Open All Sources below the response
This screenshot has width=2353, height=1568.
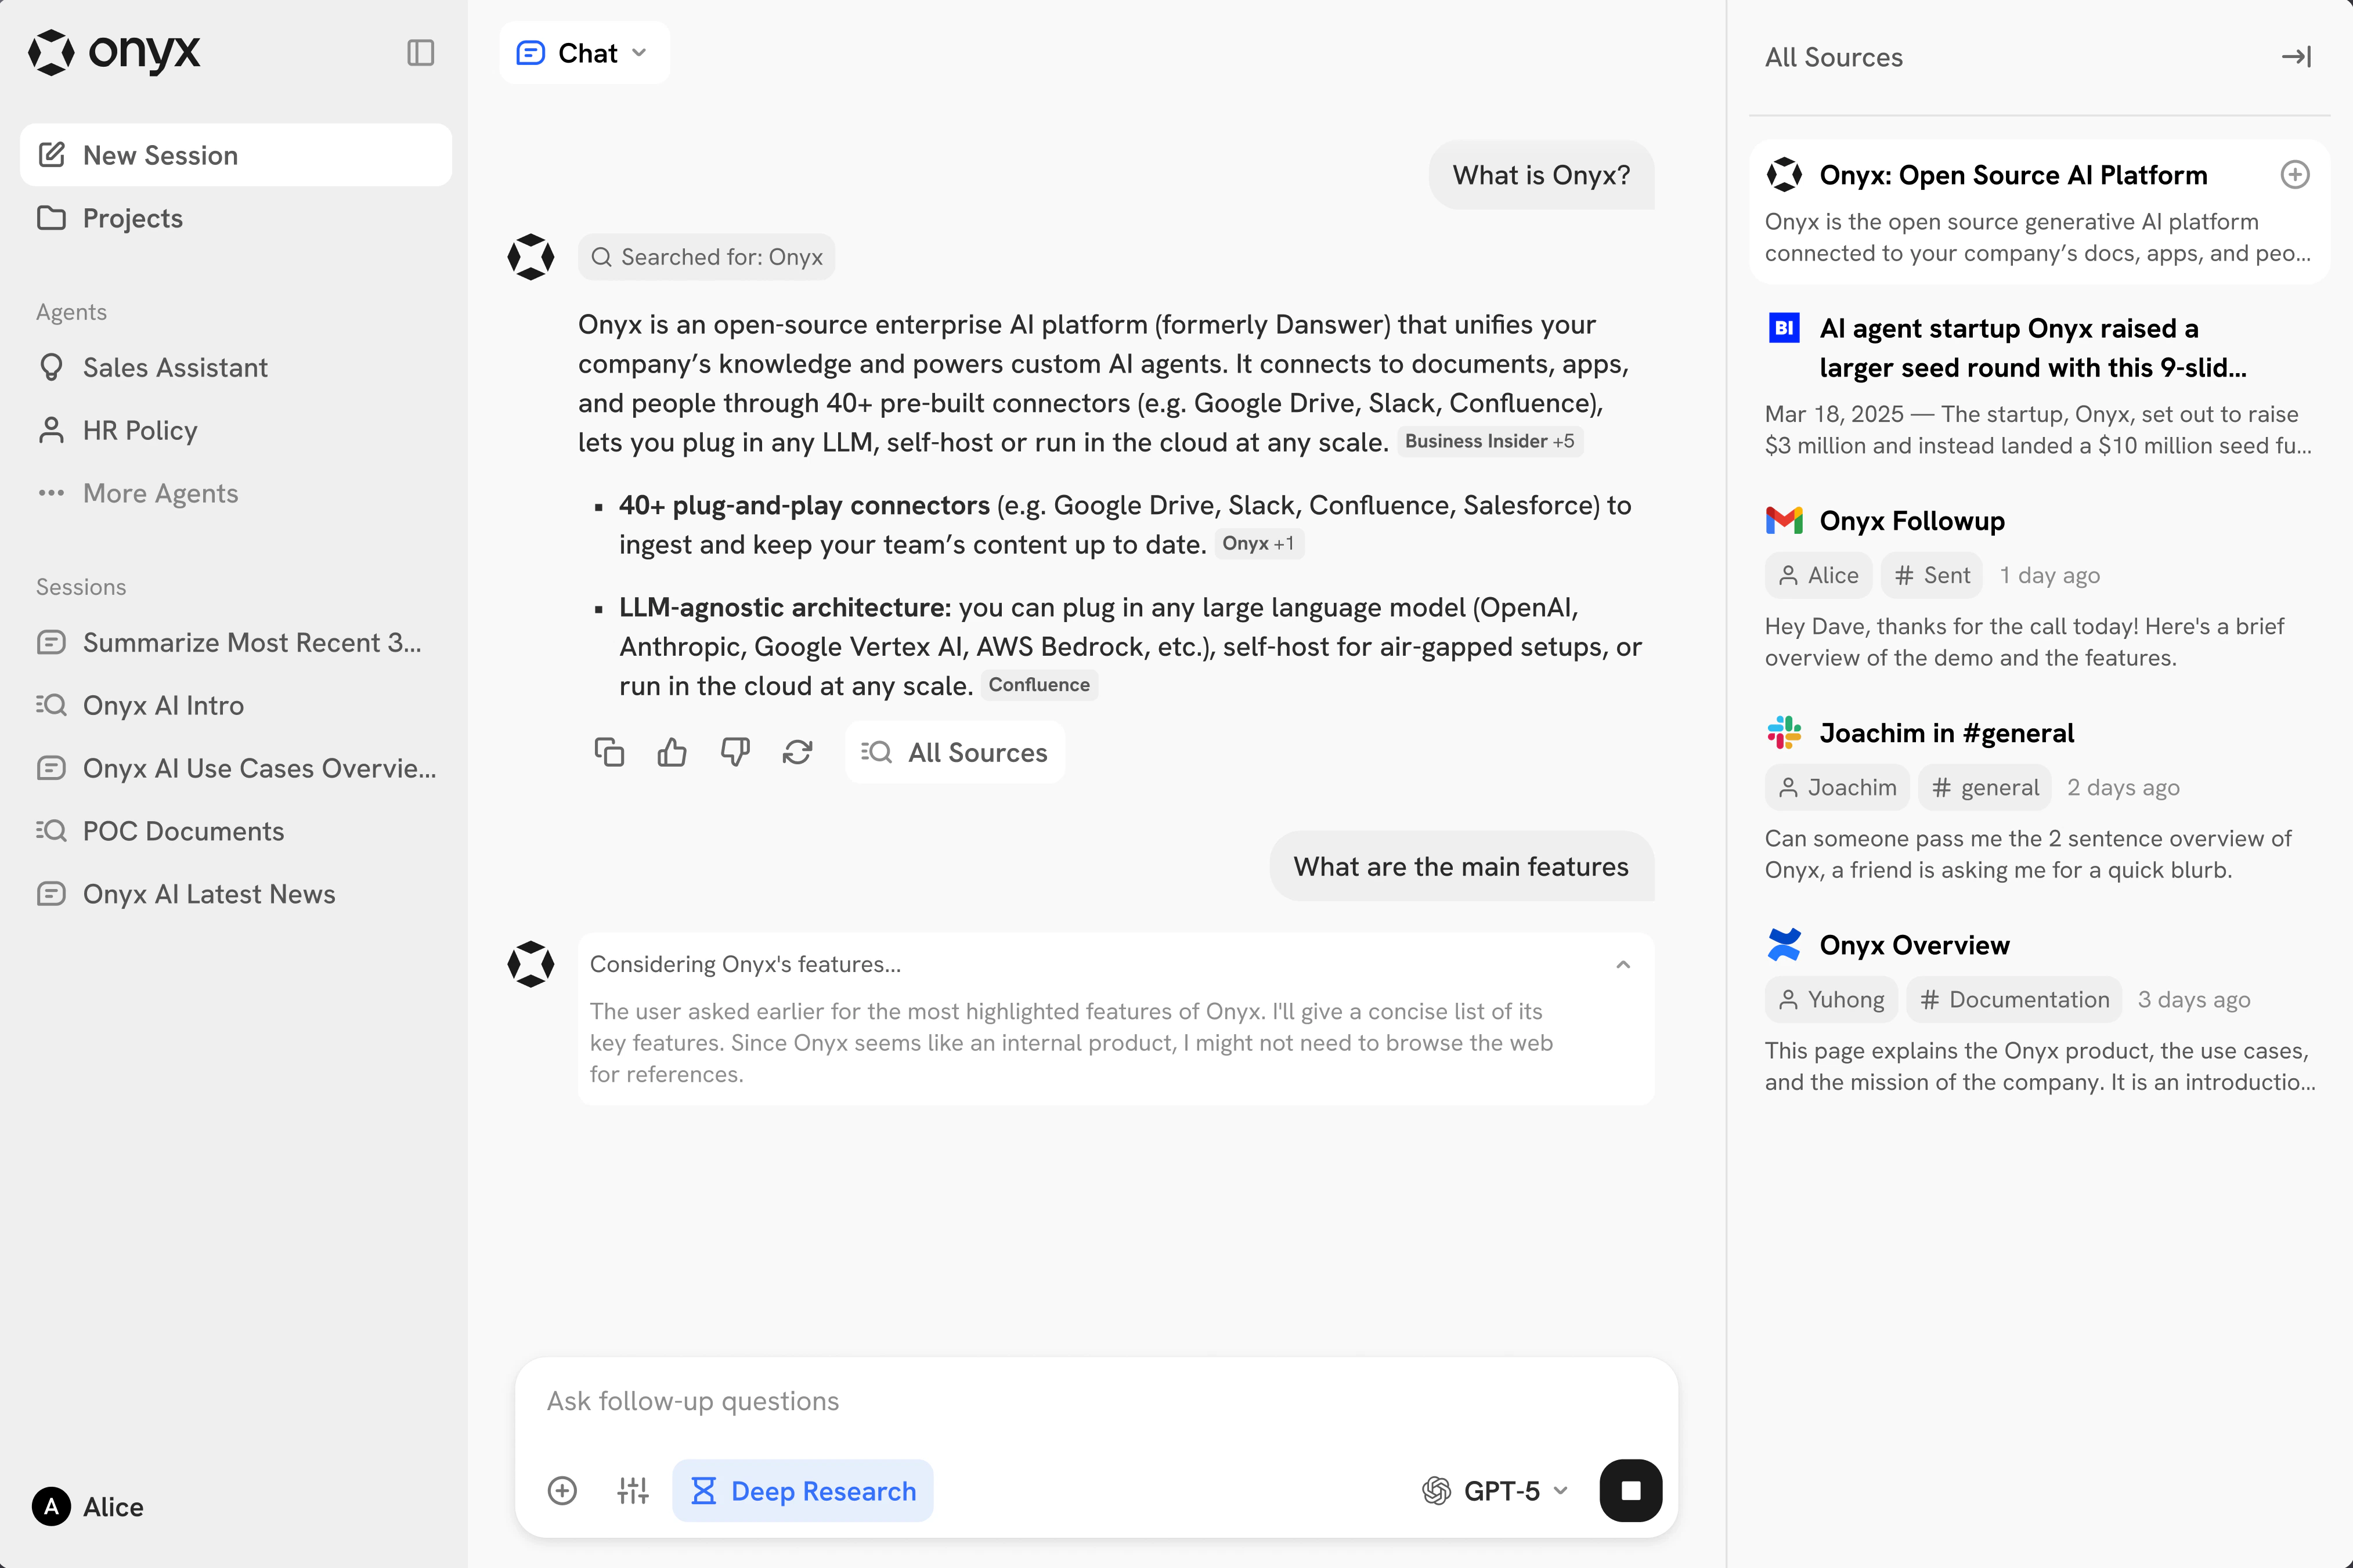954,751
